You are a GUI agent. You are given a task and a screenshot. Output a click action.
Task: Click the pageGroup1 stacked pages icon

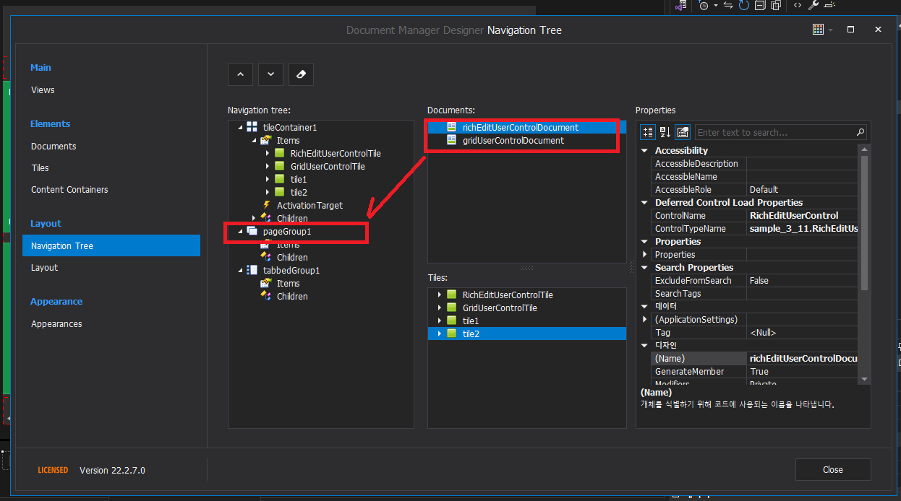tap(252, 231)
